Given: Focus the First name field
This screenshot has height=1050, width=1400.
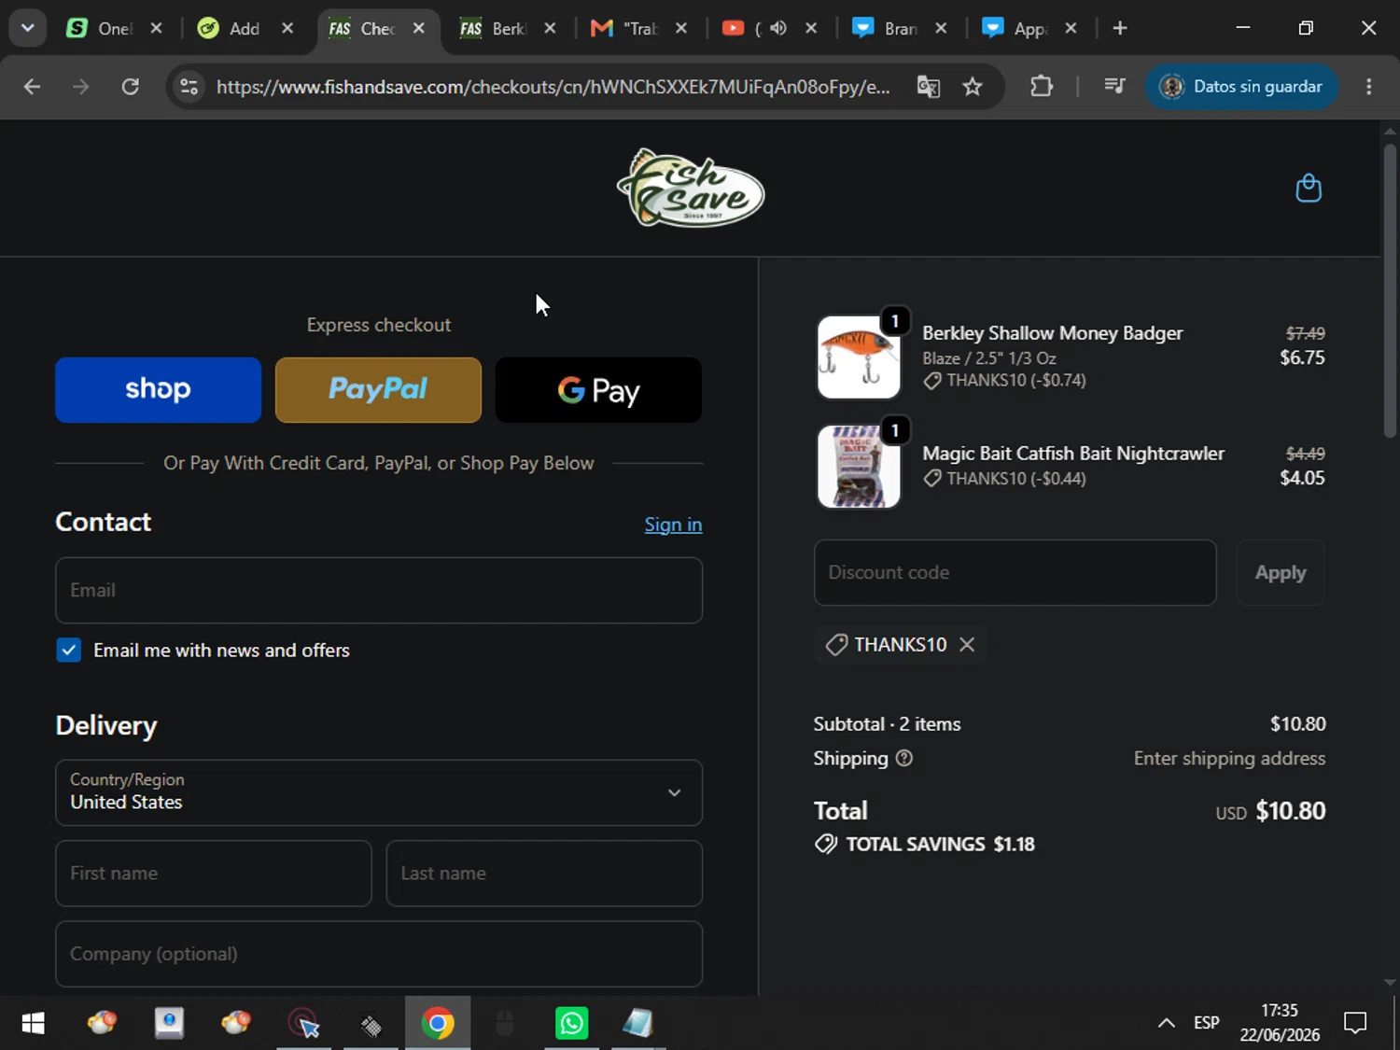Looking at the screenshot, I should coord(214,874).
